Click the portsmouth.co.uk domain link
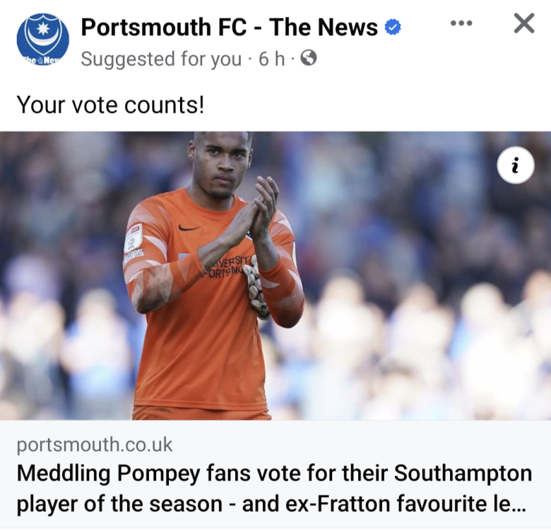Image resolution: width=551 pixels, height=530 pixels. point(95,446)
